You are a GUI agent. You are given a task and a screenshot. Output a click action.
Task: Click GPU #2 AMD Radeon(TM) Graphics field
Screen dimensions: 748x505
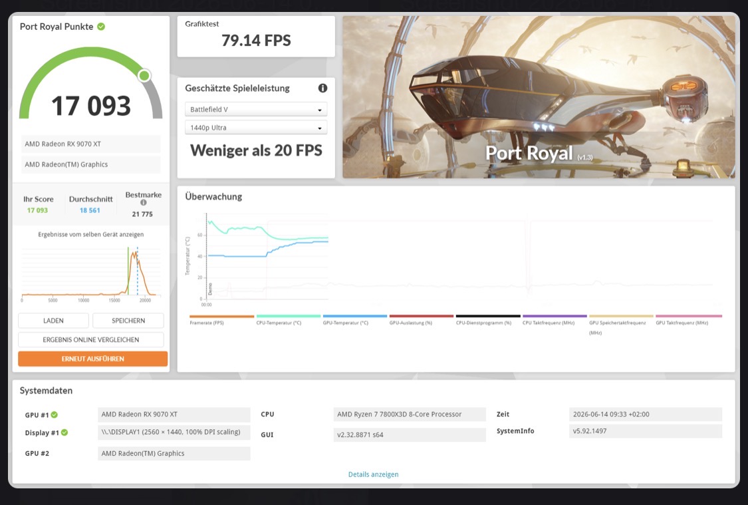[x=174, y=454]
